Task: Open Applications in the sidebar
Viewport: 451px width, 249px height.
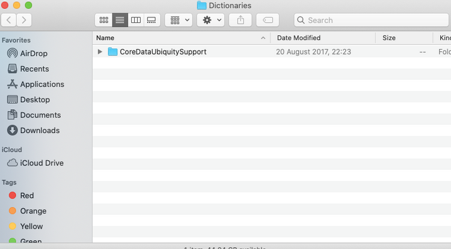Action: [x=42, y=85]
